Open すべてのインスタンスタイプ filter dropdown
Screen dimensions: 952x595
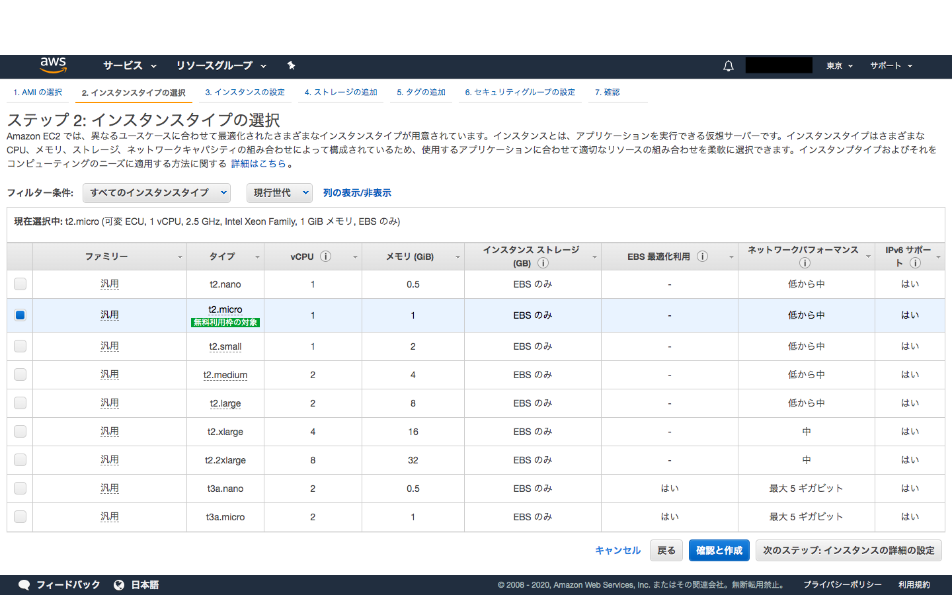pyautogui.click(x=157, y=193)
